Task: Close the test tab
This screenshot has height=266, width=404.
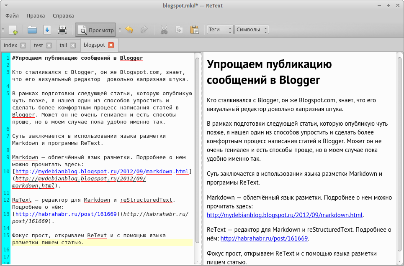Action: coord(49,46)
